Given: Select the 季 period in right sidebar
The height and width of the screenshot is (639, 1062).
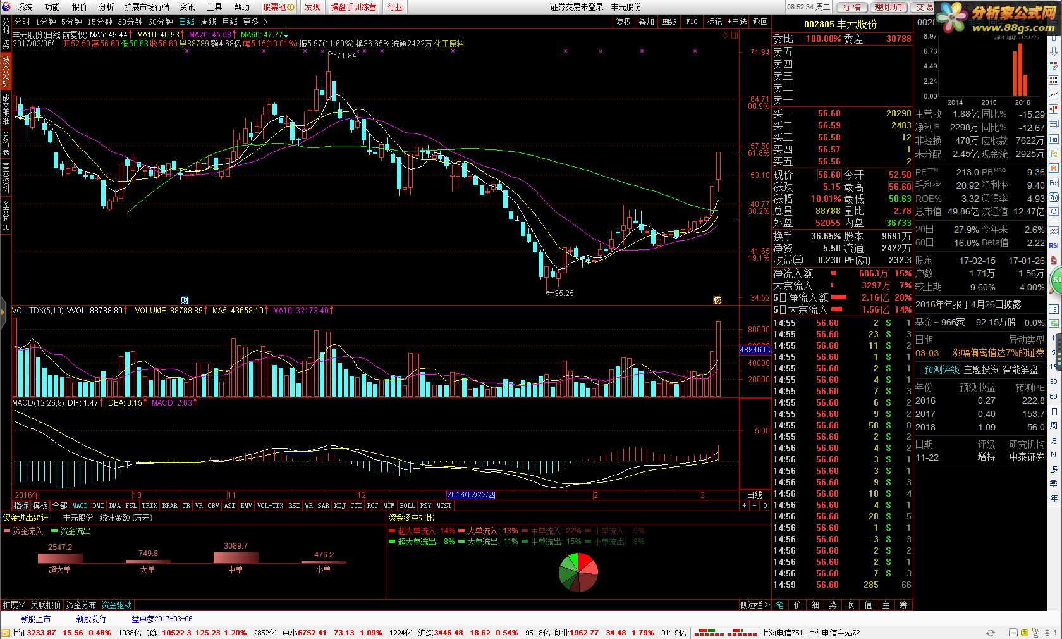Looking at the screenshot, I should click(x=1054, y=484).
